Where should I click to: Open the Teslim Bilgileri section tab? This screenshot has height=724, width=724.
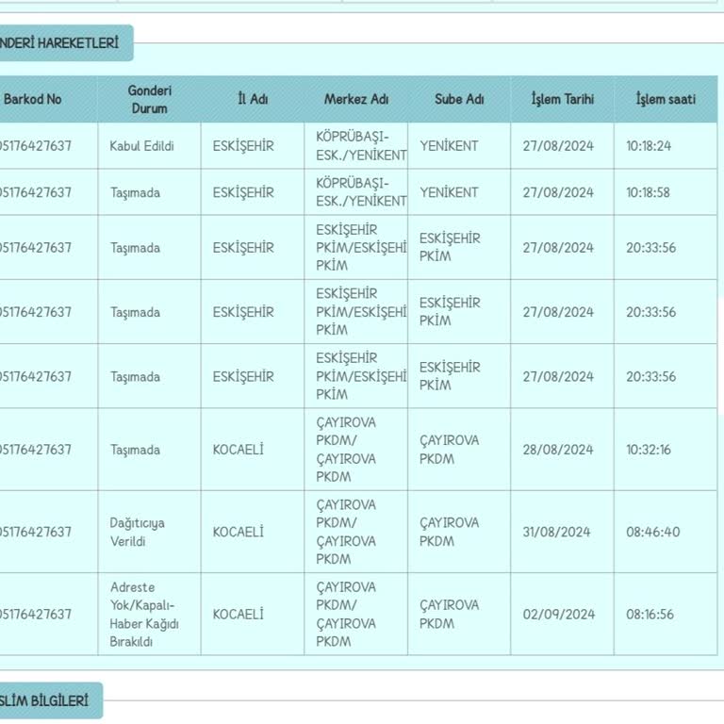click(x=50, y=700)
